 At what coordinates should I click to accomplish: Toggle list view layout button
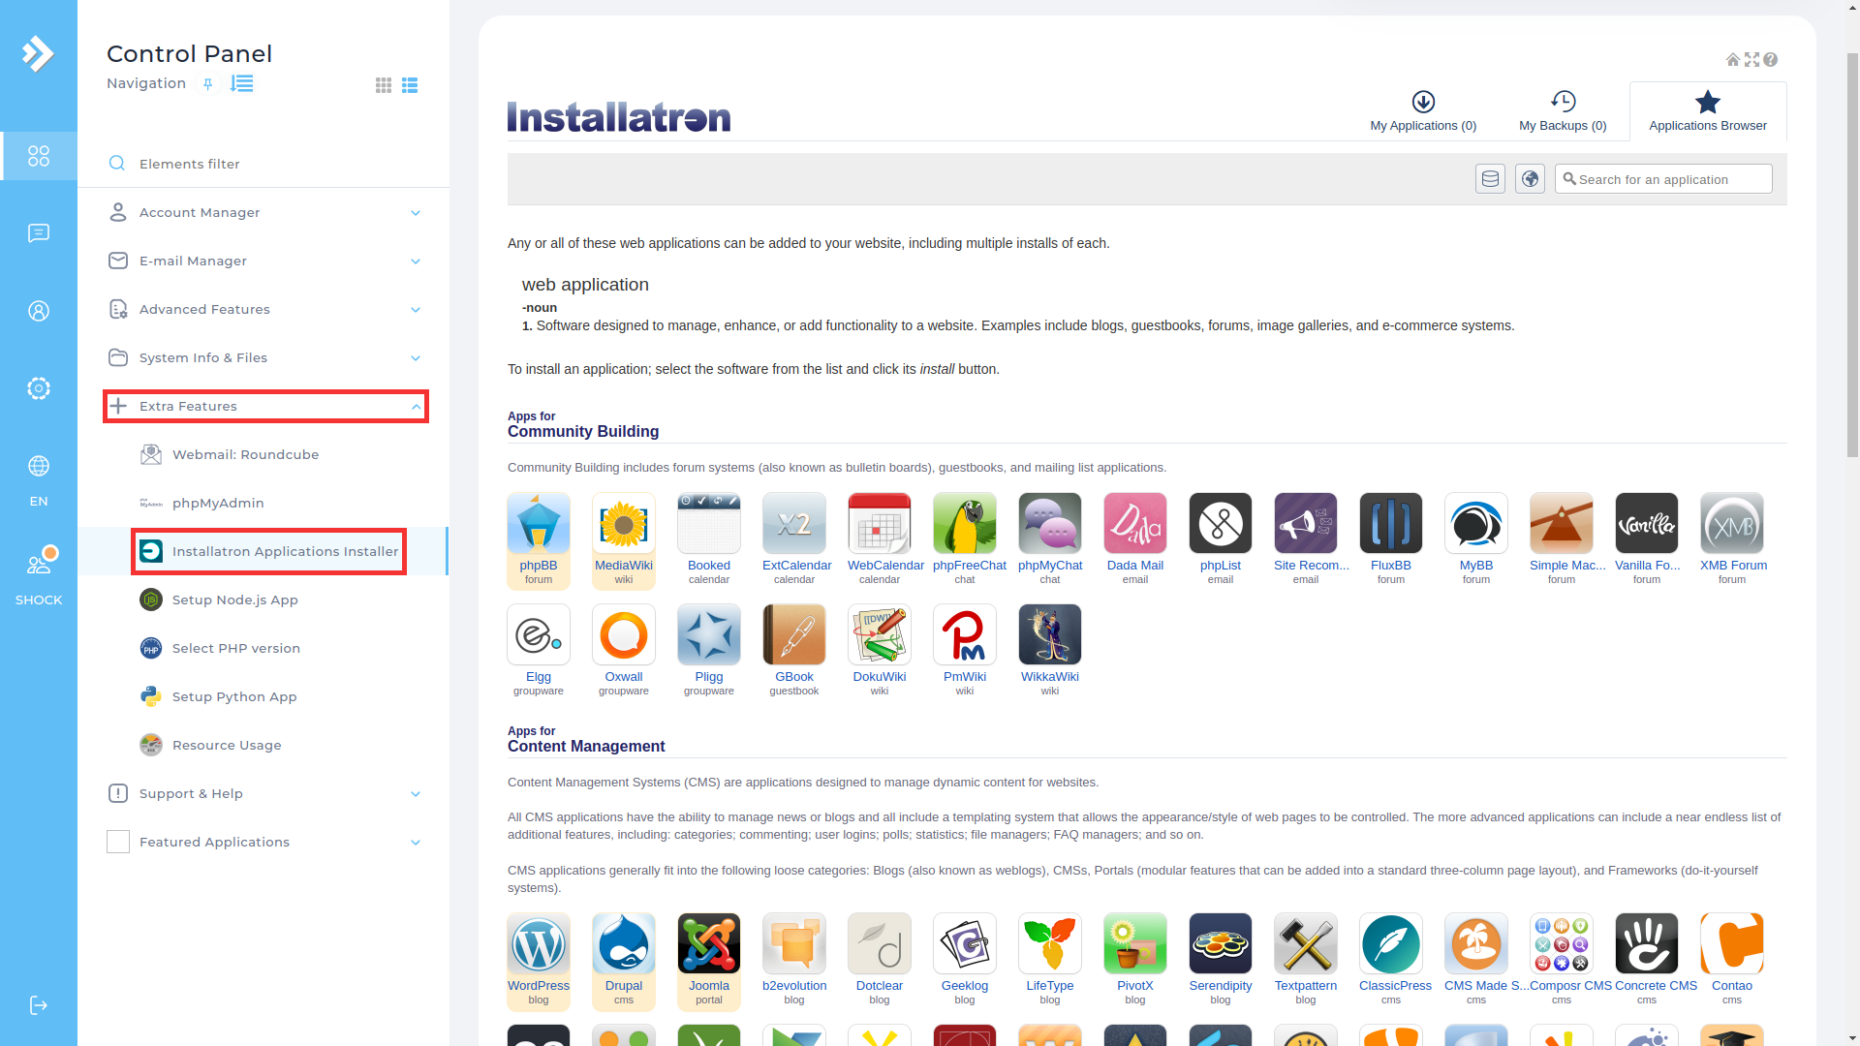pos(409,84)
